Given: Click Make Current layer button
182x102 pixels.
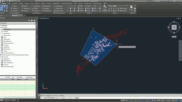Looking at the screenshot, I should 122,8.
